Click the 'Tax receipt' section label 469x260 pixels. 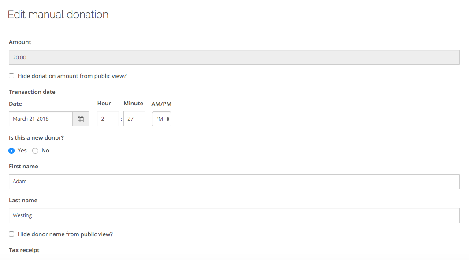coord(24,250)
